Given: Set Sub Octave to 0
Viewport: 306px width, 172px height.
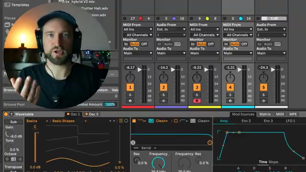Looking at the screenshot, I should pyautogui.click(x=7, y=159).
